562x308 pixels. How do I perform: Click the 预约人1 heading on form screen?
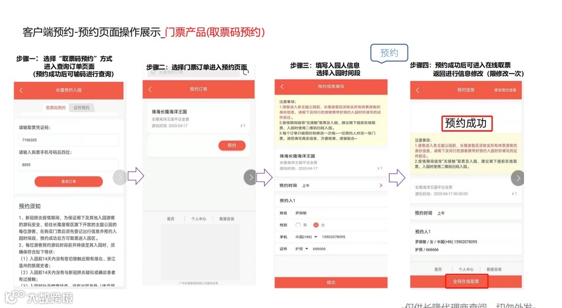pos(287,201)
